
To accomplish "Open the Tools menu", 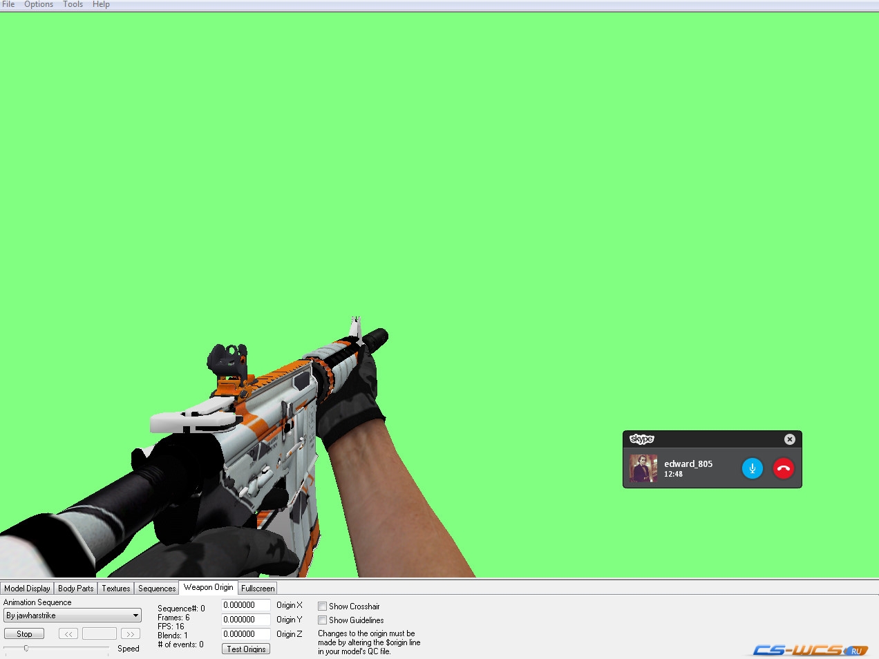I will 73,4.
